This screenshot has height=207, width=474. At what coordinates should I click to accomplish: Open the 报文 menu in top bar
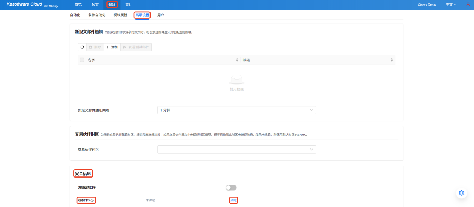(x=95, y=5)
